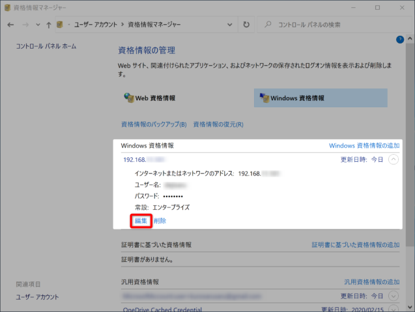
Task: Open the address bar history dropdown
Action: point(230,25)
